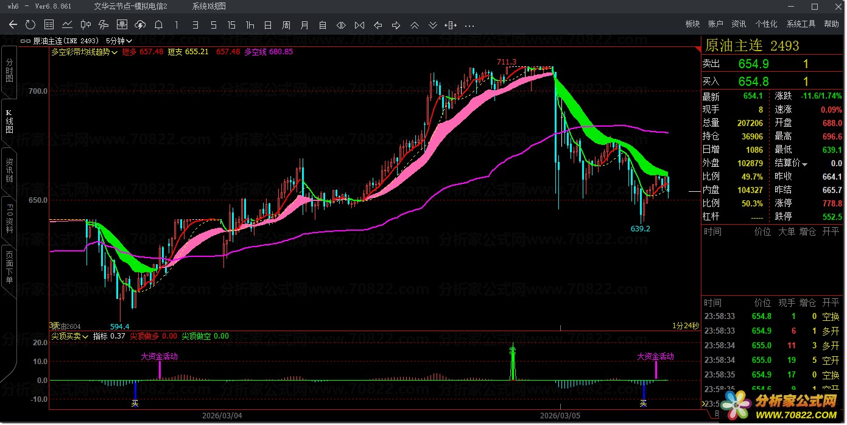The width and height of the screenshot is (847, 425).
Task: Click the chain link icon beside 原油主连
Action: click(x=26, y=41)
